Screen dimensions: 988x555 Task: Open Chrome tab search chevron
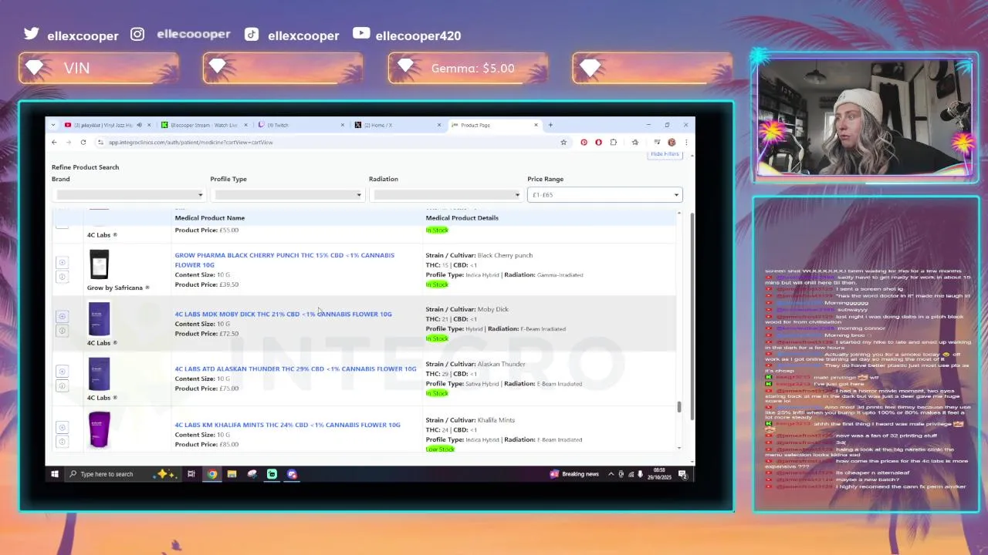coord(53,125)
